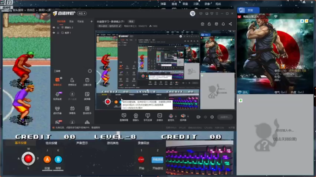The image size is (316, 177).
Task: Click the gear on the 弹幕助手 icon
Action: click(x=61, y=78)
